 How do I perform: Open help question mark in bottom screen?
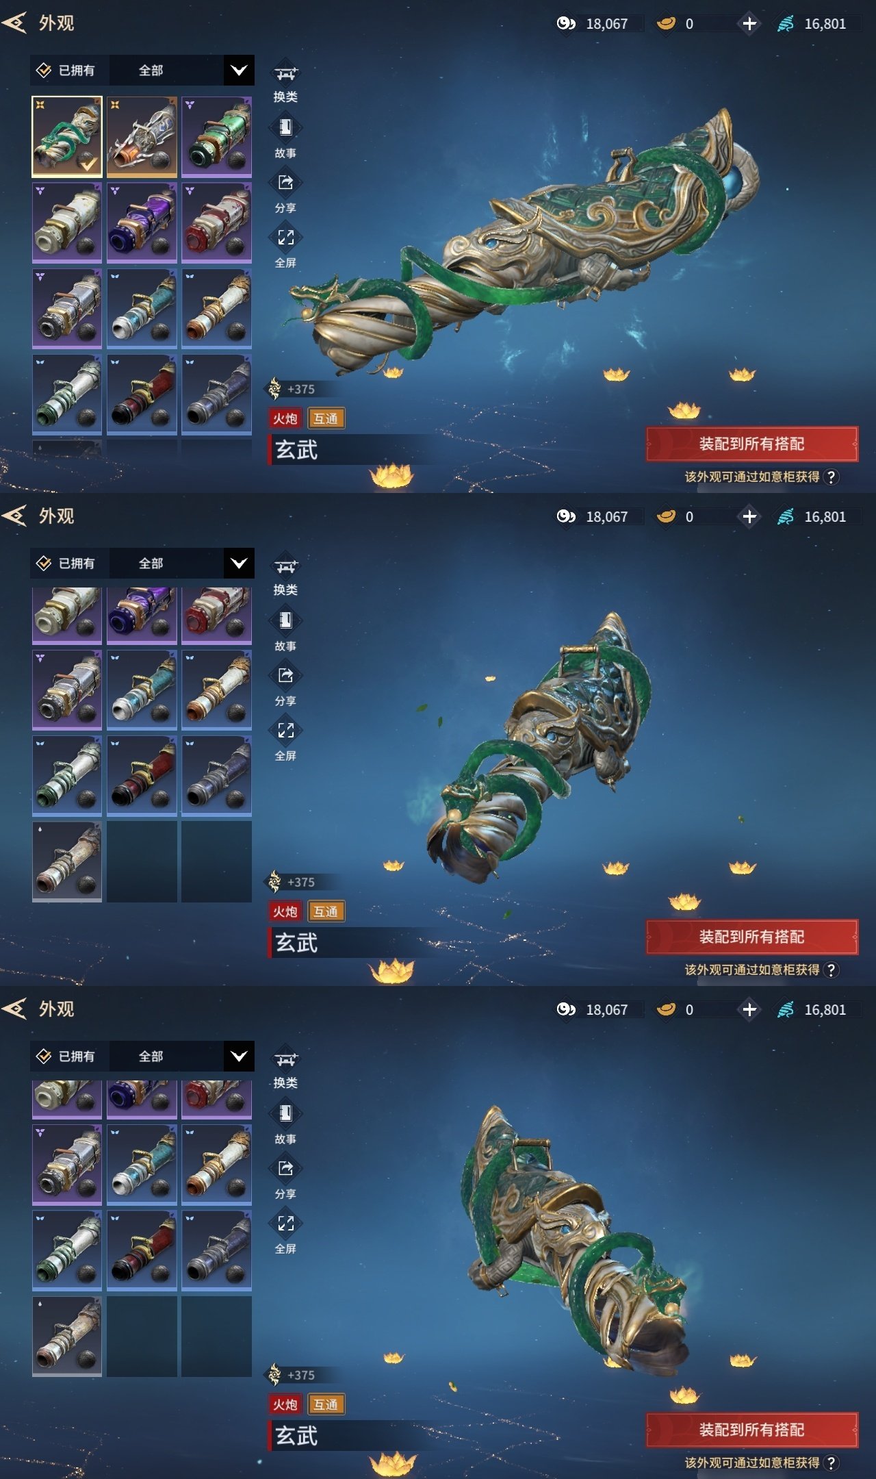tap(831, 1463)
